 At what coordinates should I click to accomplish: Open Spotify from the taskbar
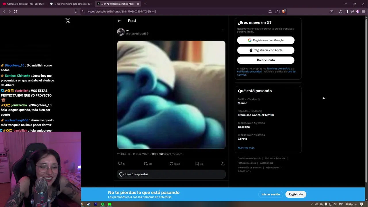click(103, 204)
